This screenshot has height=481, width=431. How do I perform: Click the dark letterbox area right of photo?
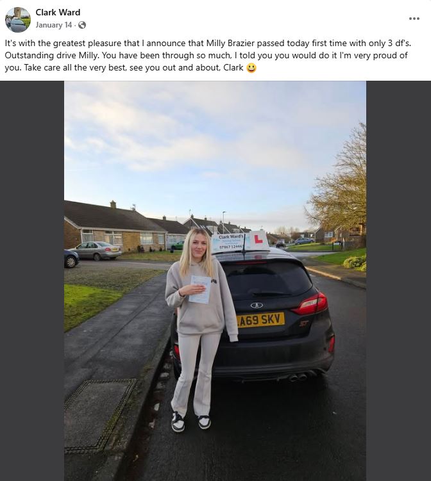(398, 281)
